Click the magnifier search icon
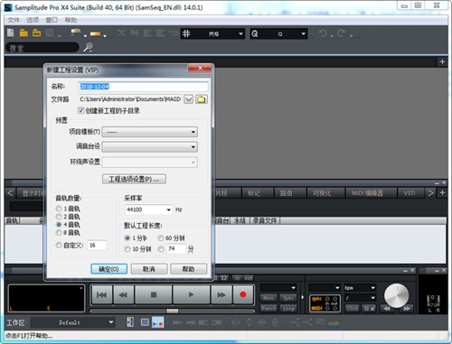Image resolution: width=452 pixels, height=344 pixels. [x=88, y=47]
